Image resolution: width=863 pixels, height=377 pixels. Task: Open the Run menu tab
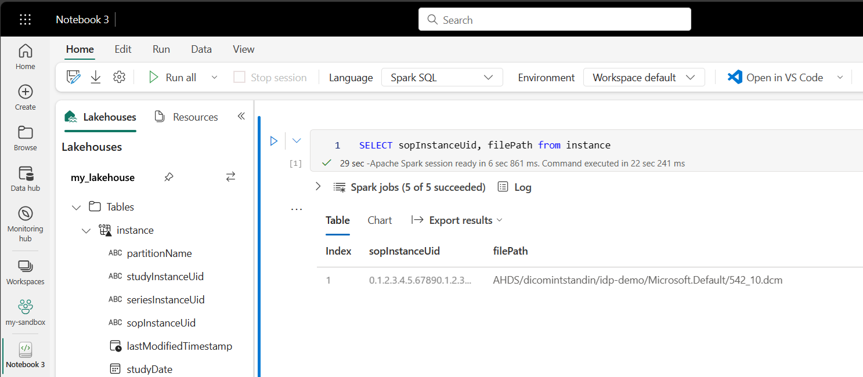tap(161, 49)
